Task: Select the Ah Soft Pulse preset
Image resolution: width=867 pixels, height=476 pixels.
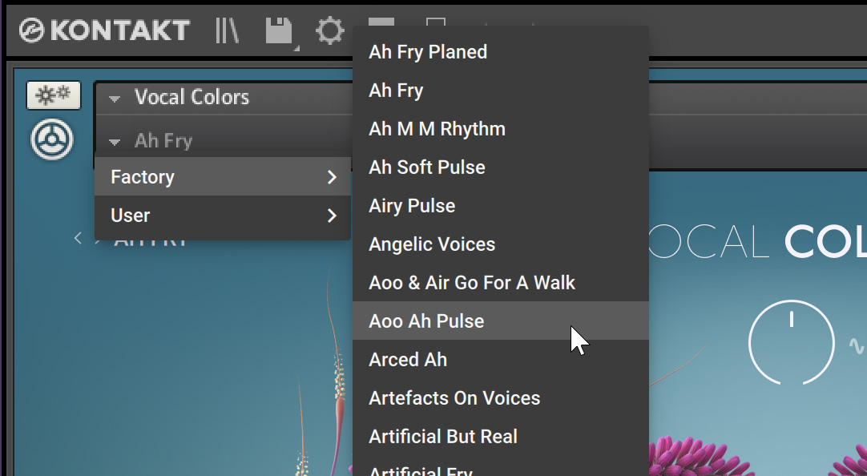Action: pyautogui.click(x=427, y=167)
